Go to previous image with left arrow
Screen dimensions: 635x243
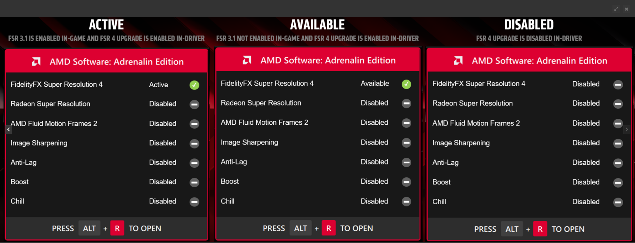(x=8, y=129)
